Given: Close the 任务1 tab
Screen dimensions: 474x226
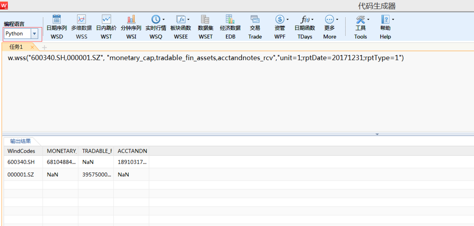Looking at the screenshot, I should [x=32, y=47].
